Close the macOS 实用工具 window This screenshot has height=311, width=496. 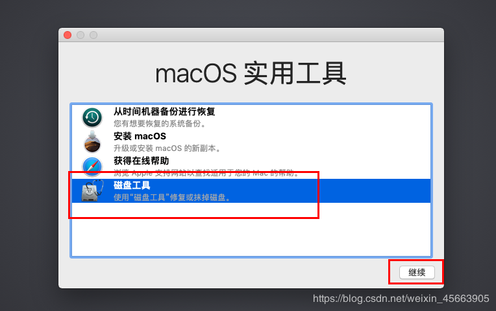point(68,35)
